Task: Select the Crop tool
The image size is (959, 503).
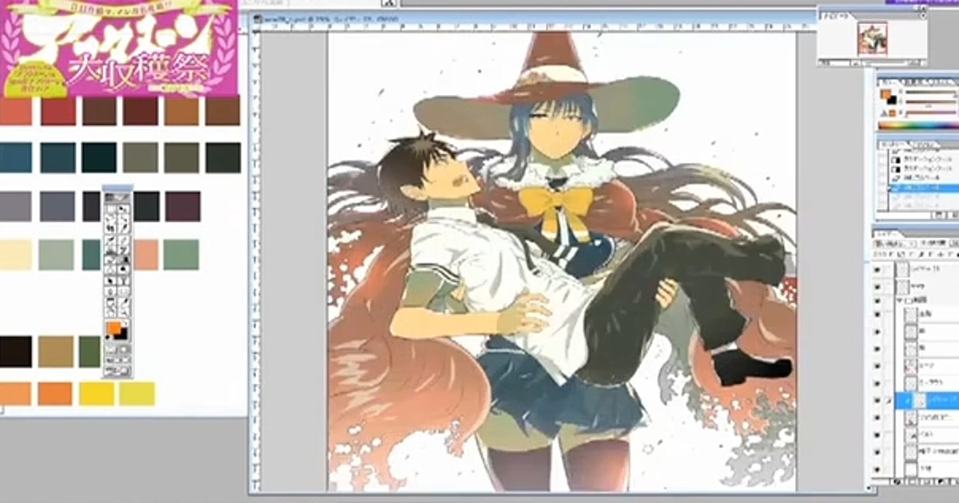Action: [112, 229]
